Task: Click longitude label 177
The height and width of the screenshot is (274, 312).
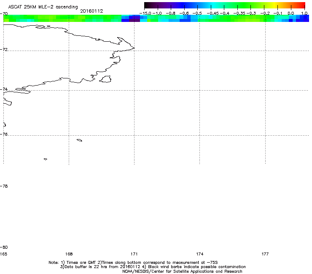Action: click(265, 254)
